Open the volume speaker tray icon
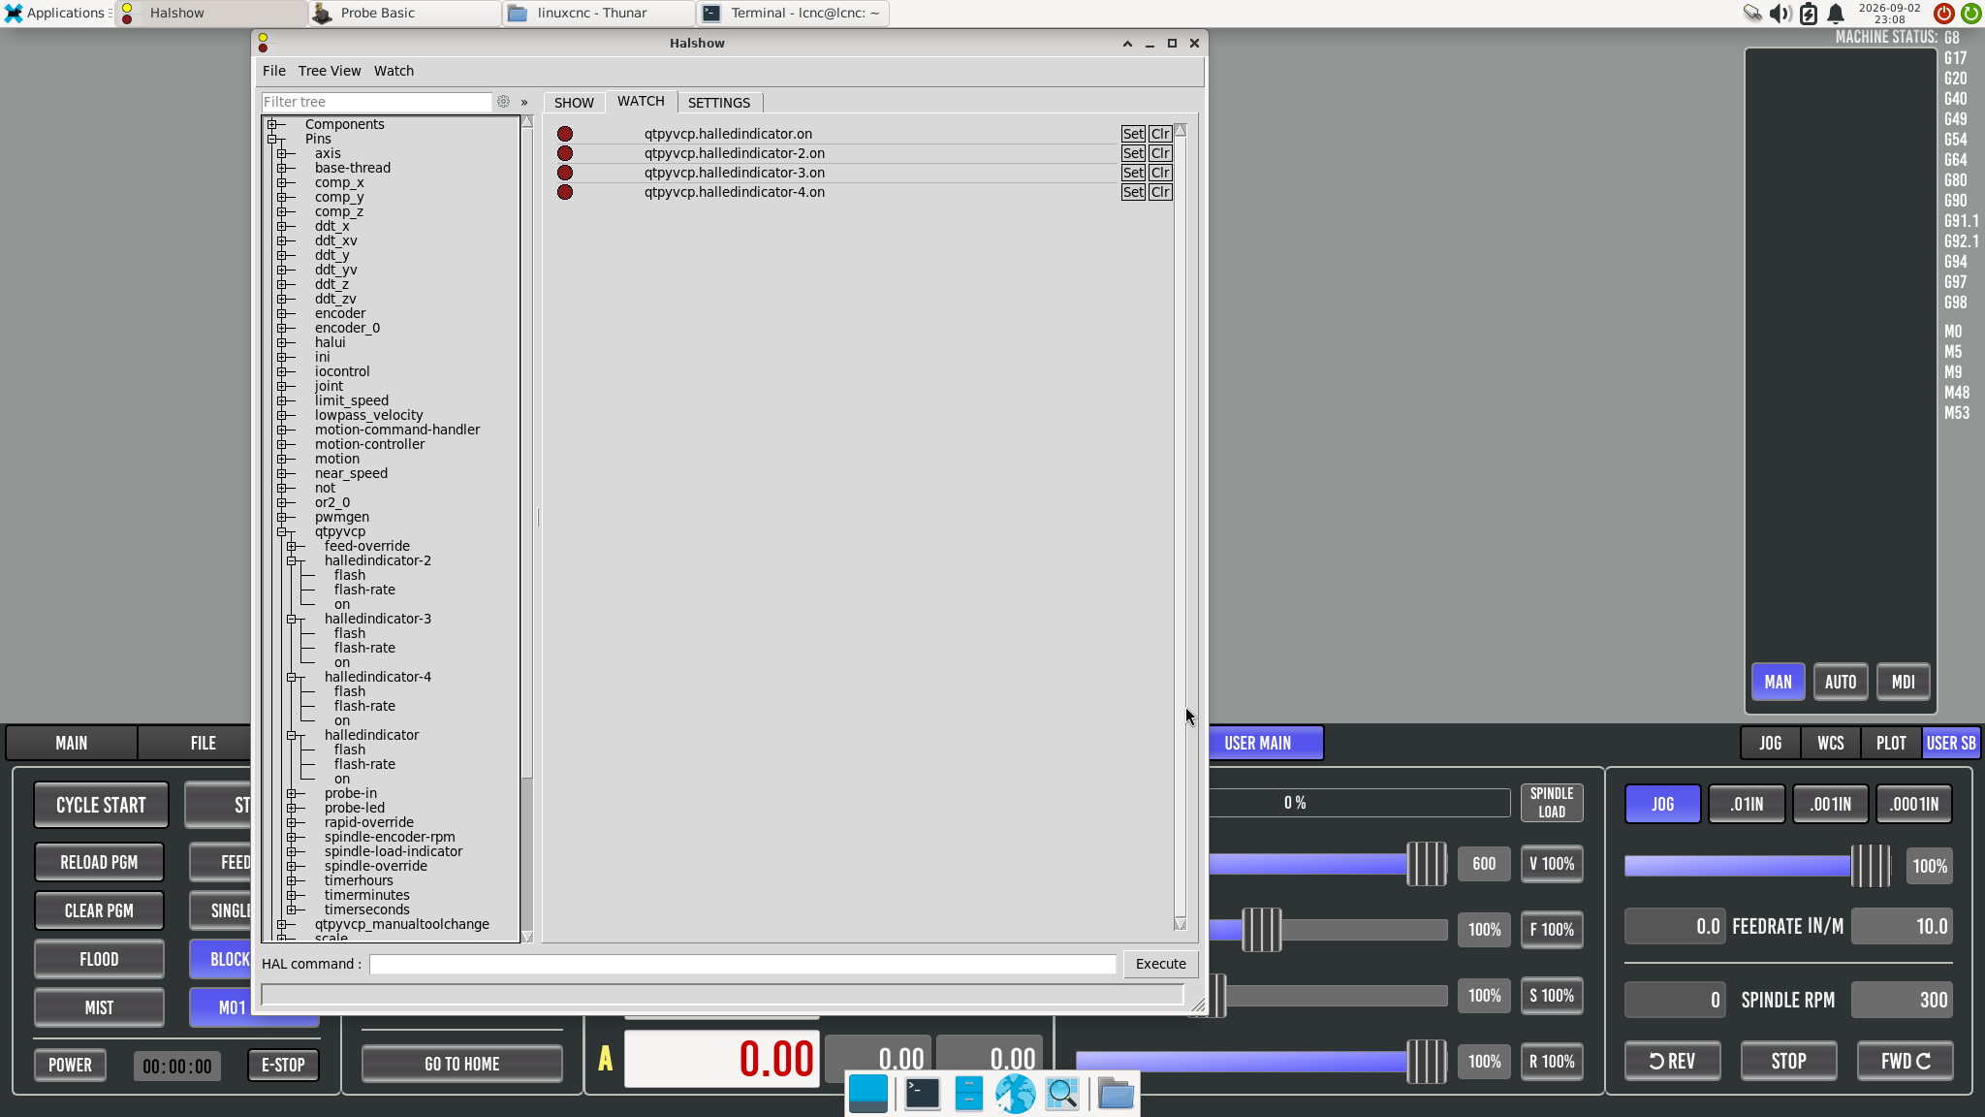Screen dimensions: 1985x1117 (x=1780, y=14)
